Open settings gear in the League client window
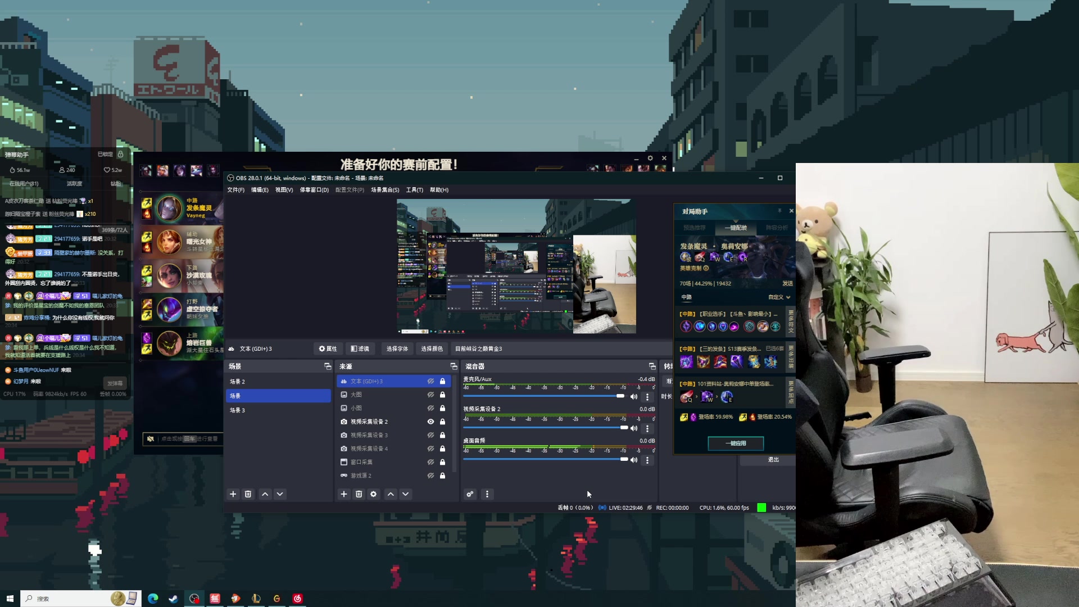The width and height of the screenshot is (1079, 607). [650, 158]
